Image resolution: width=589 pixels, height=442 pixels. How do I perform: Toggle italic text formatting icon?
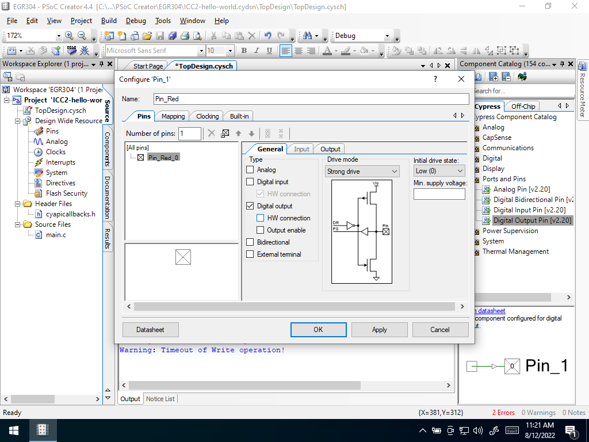[257, 51]
